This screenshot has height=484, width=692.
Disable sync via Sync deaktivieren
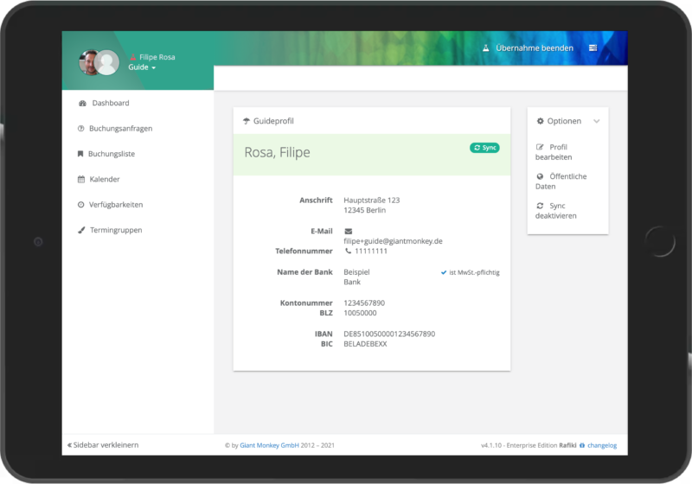pyautogui.click(x=556, y=211)
